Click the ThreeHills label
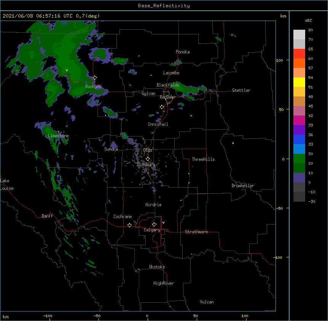This screenshot has width=328, height=321. point(203,159)
